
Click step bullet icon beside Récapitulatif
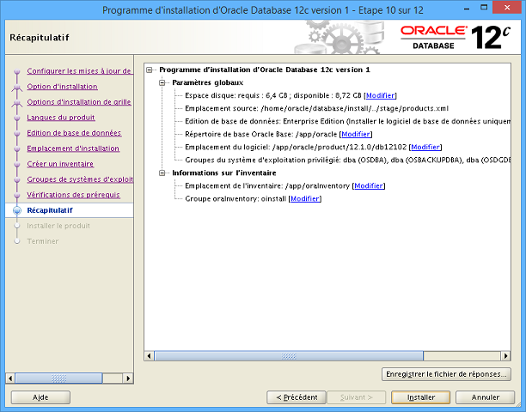click(17, 210)
